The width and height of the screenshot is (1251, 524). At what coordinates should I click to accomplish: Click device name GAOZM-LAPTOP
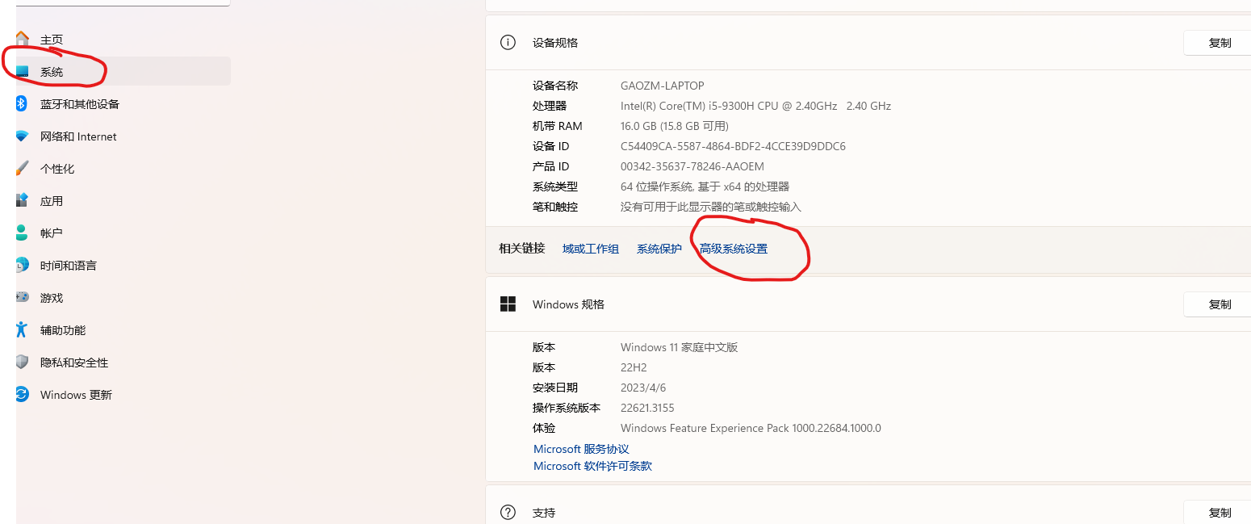[x=662, y=86]
